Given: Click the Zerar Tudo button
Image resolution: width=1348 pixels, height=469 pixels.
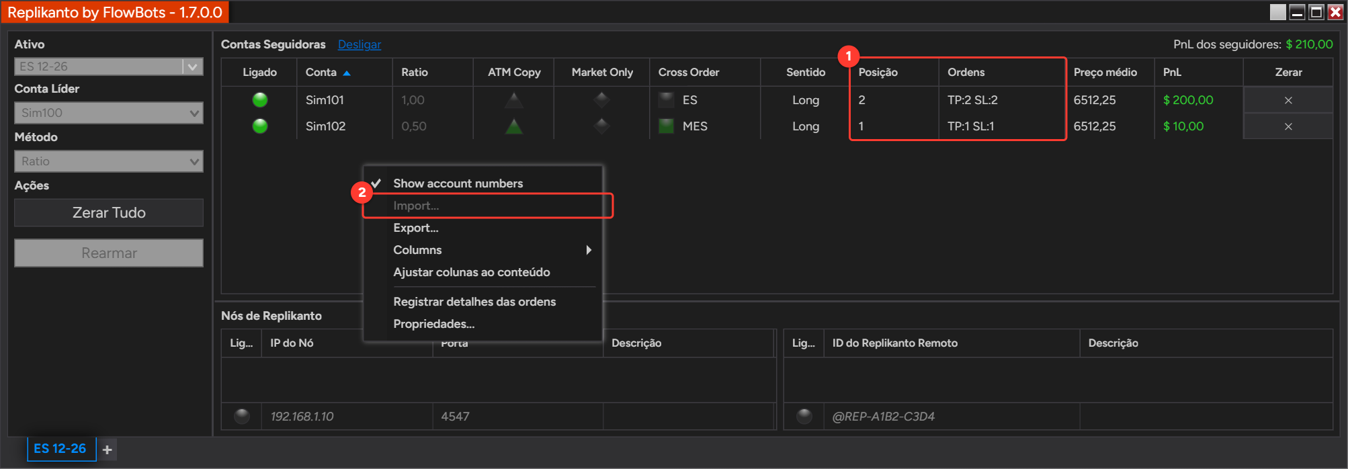Looking at the screenshot, I should 109,212.
